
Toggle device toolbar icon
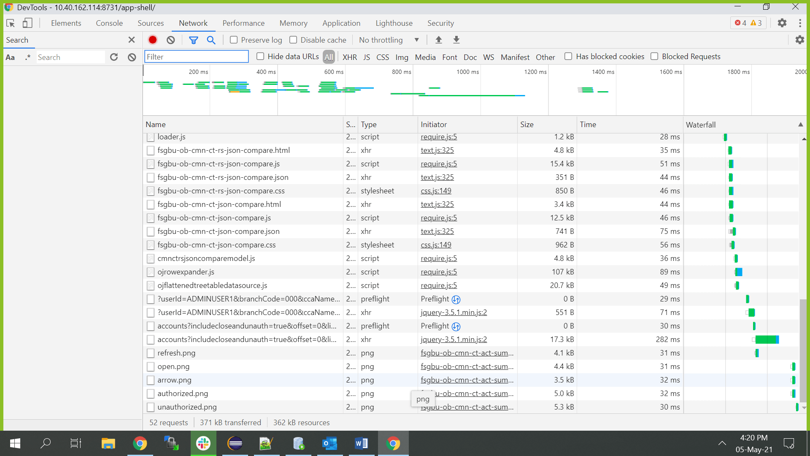27,23
